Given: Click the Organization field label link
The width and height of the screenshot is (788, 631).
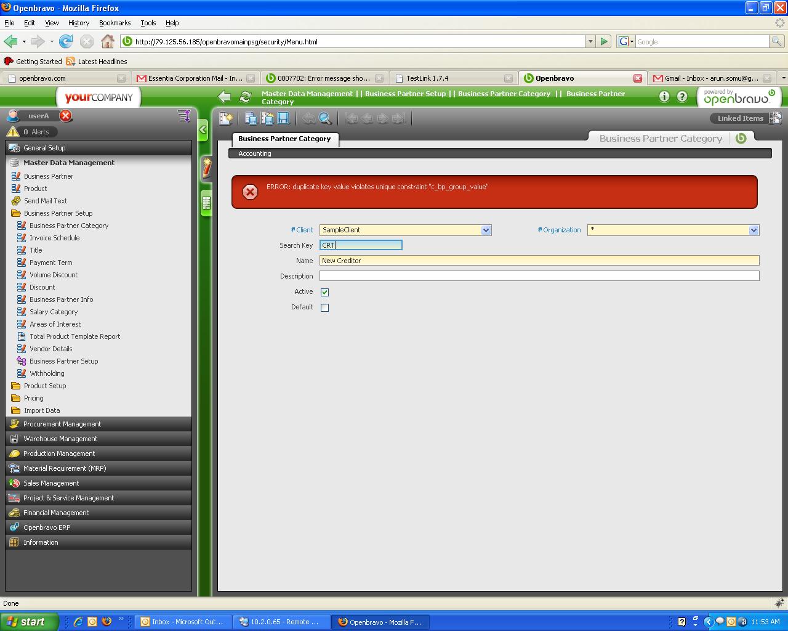Looking at the screenshot, I should tap(561, 230).
